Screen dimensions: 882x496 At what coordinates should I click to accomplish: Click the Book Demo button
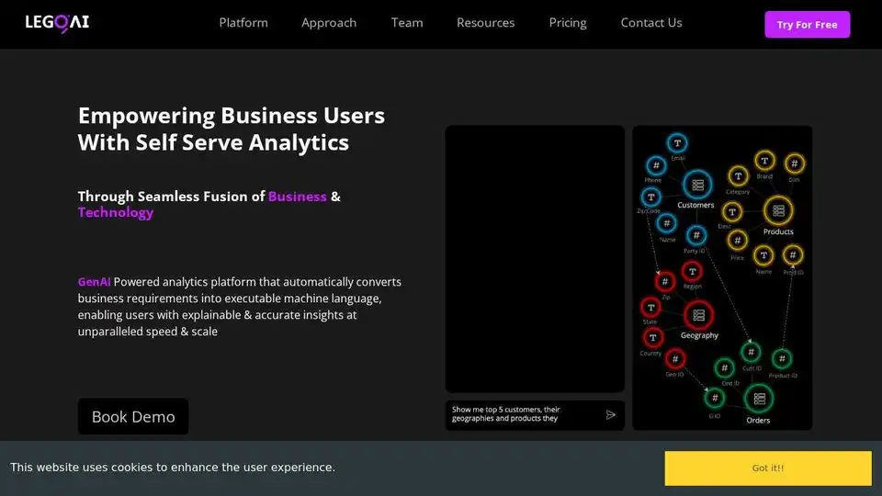tap(133, 416)
